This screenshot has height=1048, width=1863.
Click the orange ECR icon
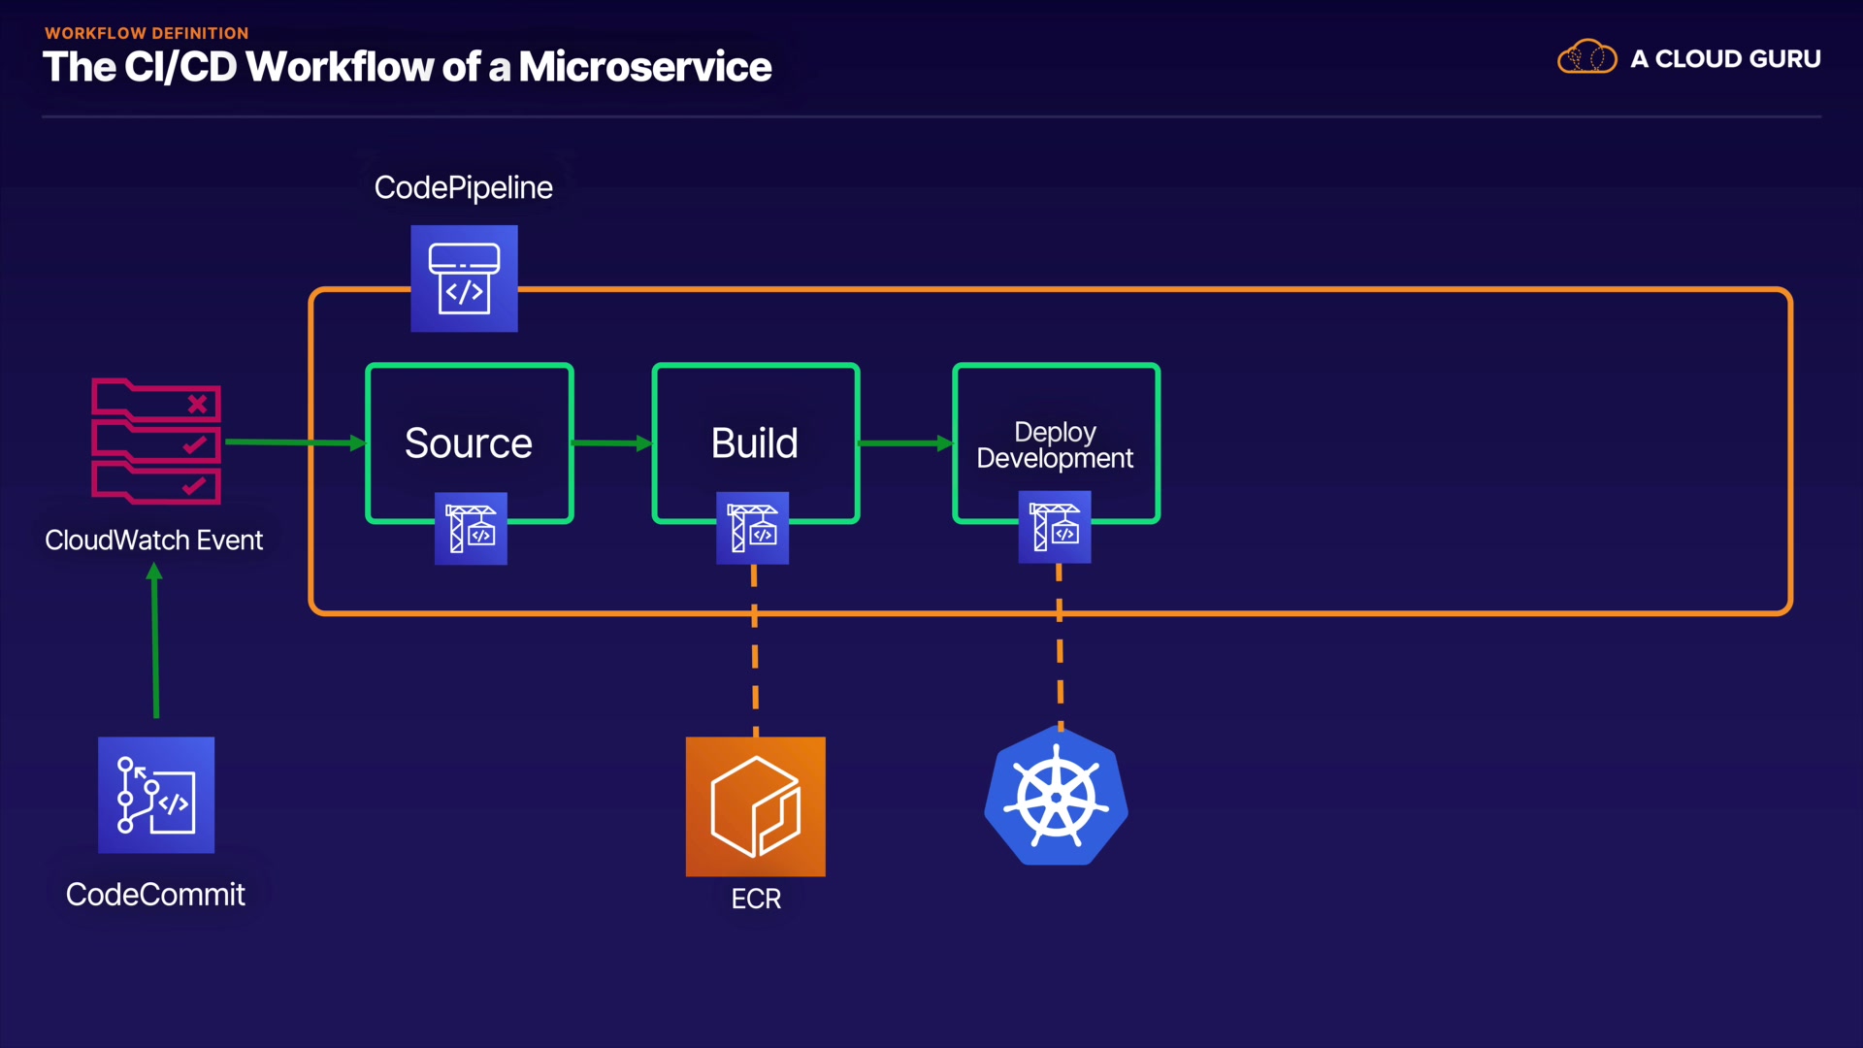click(x=755, y=806)
